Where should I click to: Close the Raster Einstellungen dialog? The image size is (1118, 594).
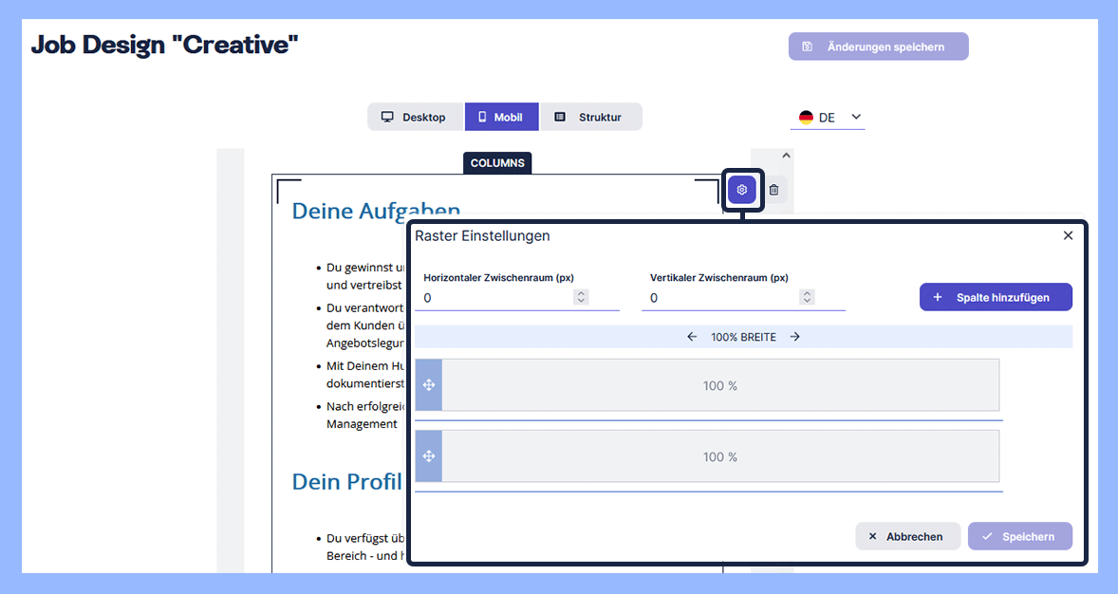1068,234
